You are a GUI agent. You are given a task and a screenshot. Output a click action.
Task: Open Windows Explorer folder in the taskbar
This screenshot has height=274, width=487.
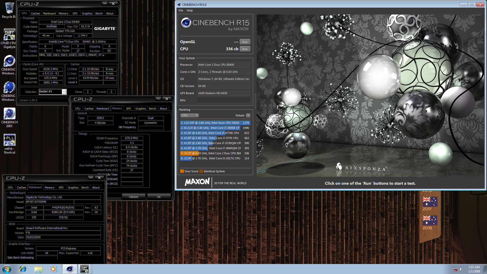(x=38, y=269)
